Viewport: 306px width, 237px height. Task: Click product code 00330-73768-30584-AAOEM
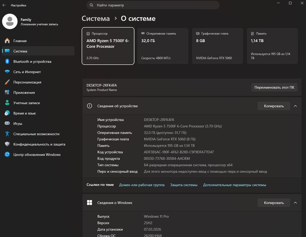click(x=167, y=158)
